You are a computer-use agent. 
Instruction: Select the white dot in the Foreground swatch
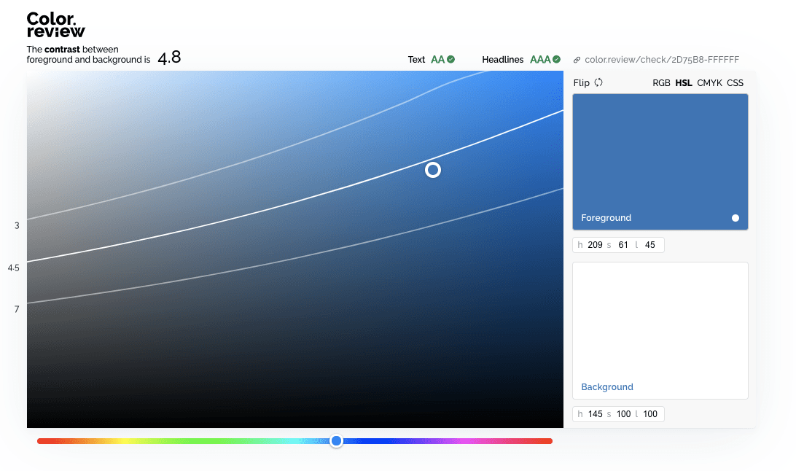735,218
